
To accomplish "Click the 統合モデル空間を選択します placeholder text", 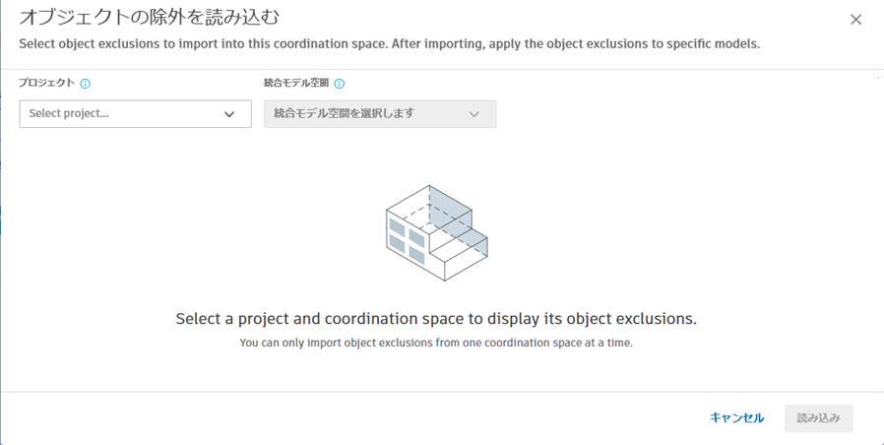I will tap(344, 114).
